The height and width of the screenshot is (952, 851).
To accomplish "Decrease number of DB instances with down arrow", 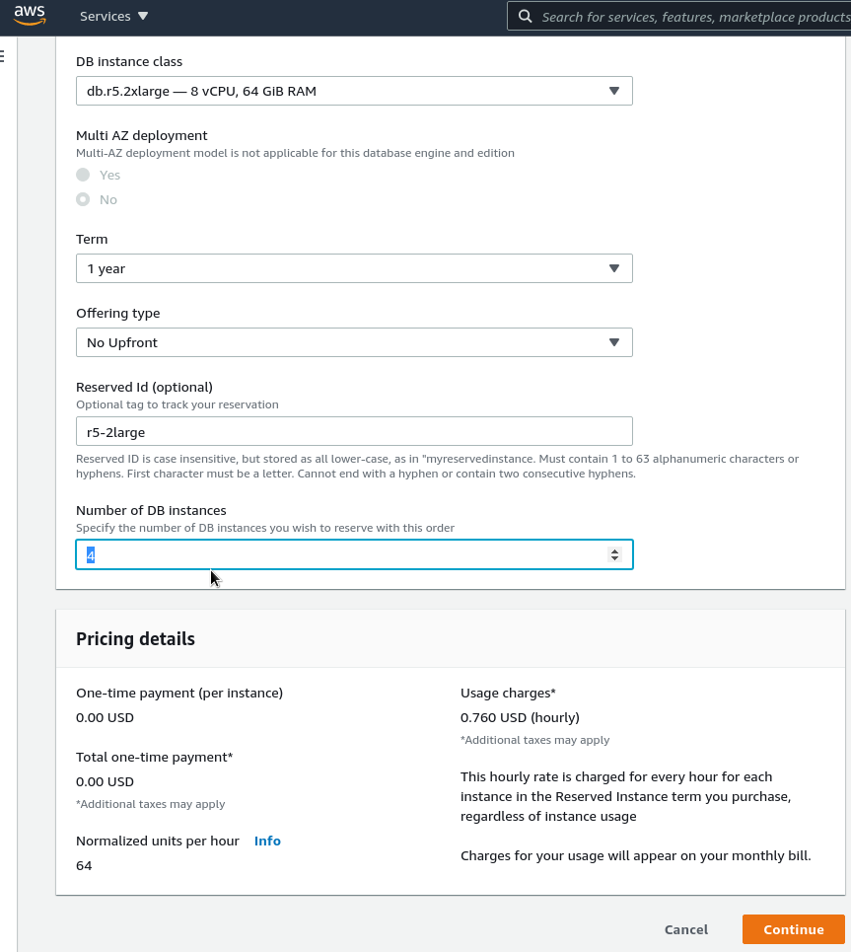I will click(615, 558).
